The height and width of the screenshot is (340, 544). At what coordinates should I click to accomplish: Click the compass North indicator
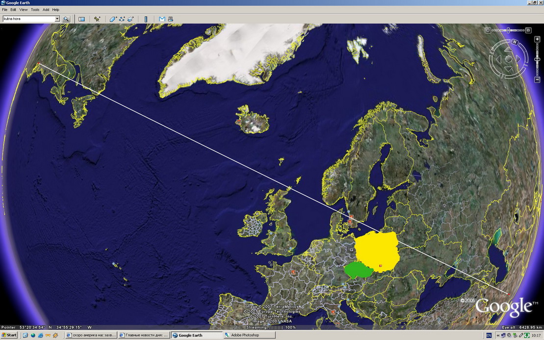coord(515,42)
